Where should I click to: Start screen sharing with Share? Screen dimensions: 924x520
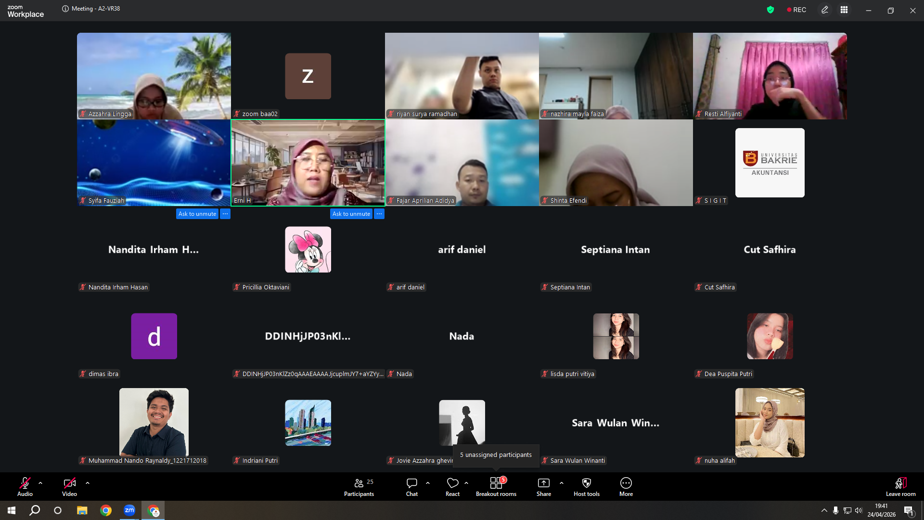click(544, 486)
